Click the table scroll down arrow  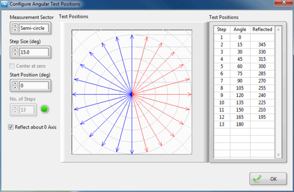[x=278, y=155]
